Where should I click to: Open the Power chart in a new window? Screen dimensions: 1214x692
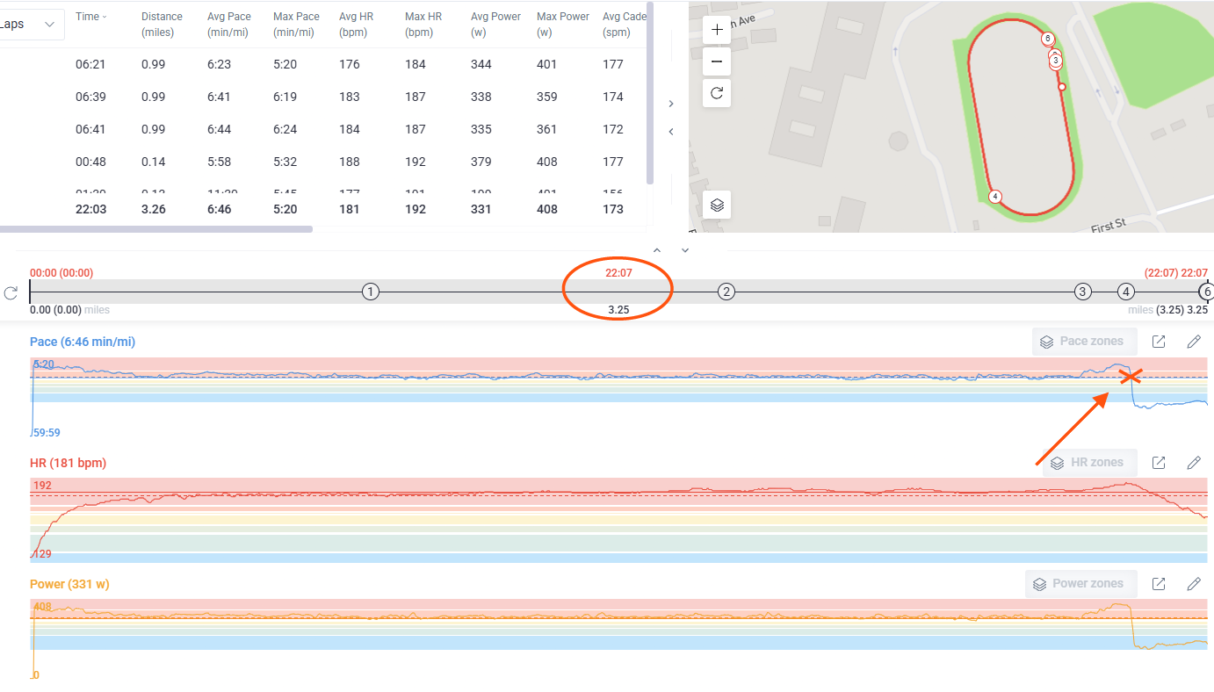tap(1158, 583)
